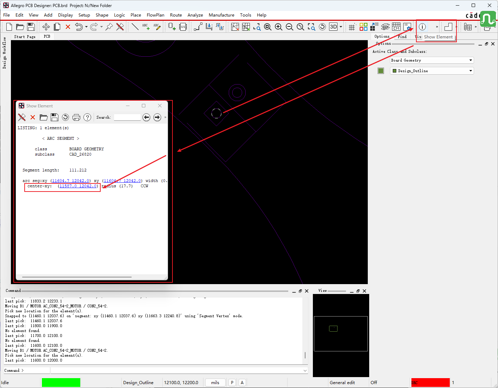This screenshot has height=388, width=498.
Task: Click the U1 component placement icon
Action: [x=183, y=27]
